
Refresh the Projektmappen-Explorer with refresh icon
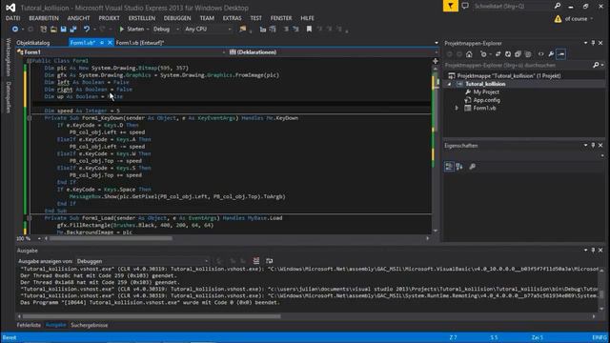click(508, 54)
